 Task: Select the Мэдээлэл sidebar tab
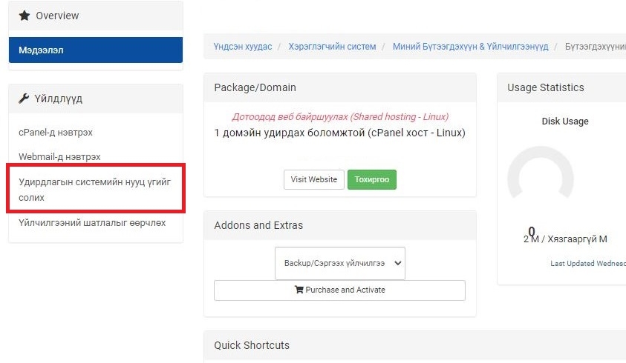96,50
